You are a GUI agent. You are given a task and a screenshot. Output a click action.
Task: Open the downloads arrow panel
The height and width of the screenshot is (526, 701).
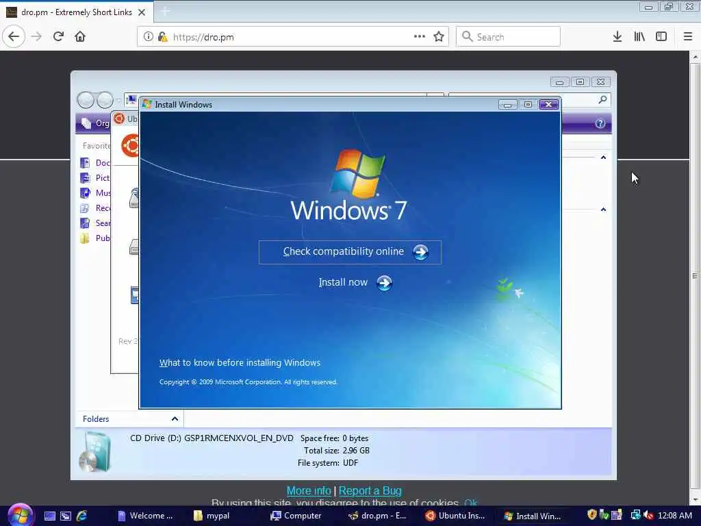[x=617, y=37]
